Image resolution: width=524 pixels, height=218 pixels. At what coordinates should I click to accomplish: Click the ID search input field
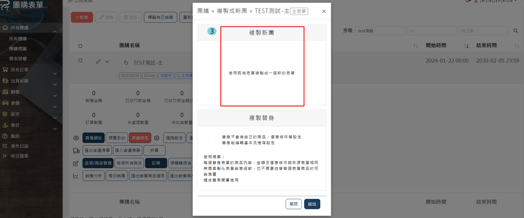(432, 31)
